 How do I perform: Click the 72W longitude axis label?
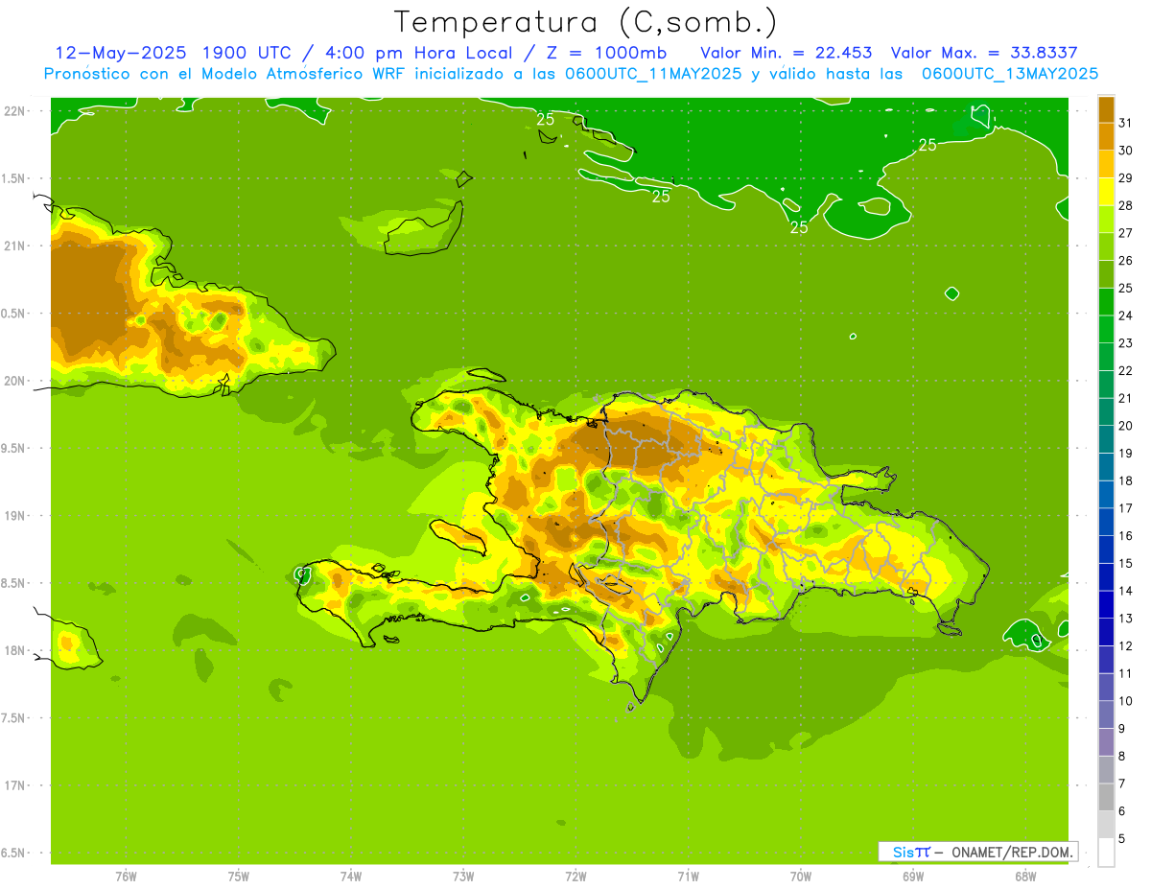pyautogui.click(x=575, y=877)
